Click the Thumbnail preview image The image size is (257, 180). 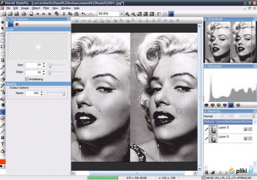click(230, 42)
